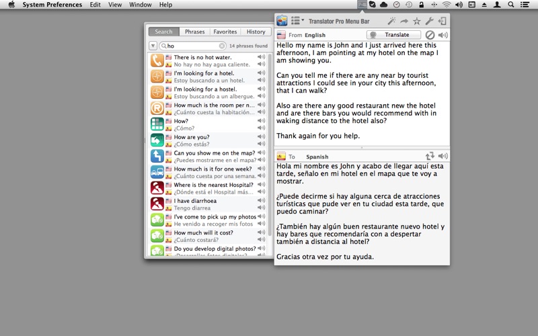Open Spotlight search magnifier

click(511, 5)
